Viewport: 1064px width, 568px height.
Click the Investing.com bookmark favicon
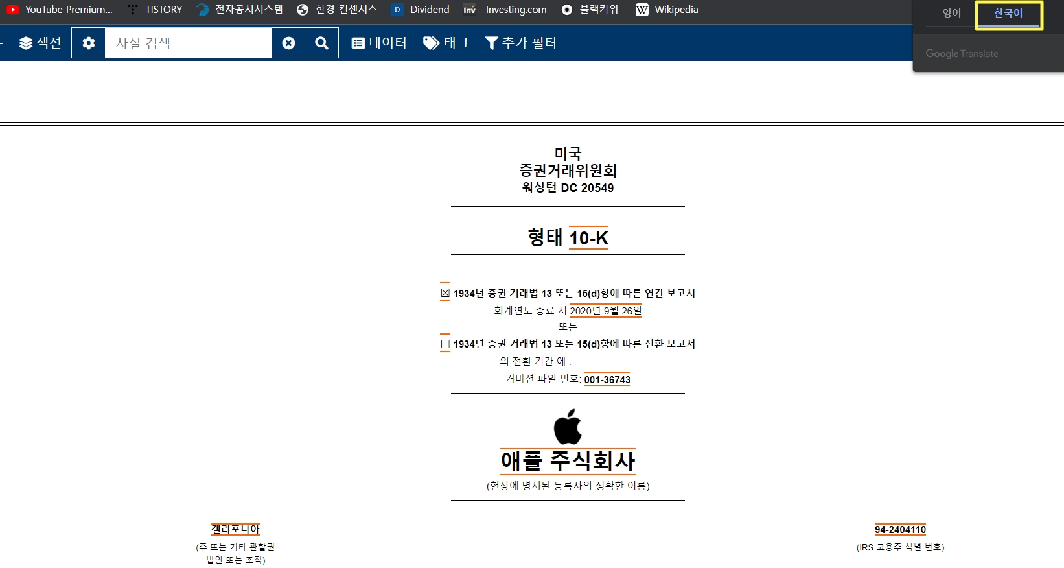pyautogui.click(x=470, y=10)
